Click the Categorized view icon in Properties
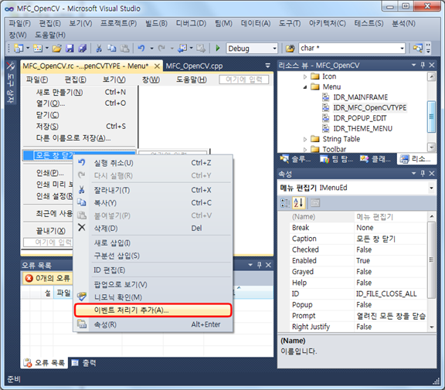Screen dimensions: 445x390 [284, 203]
